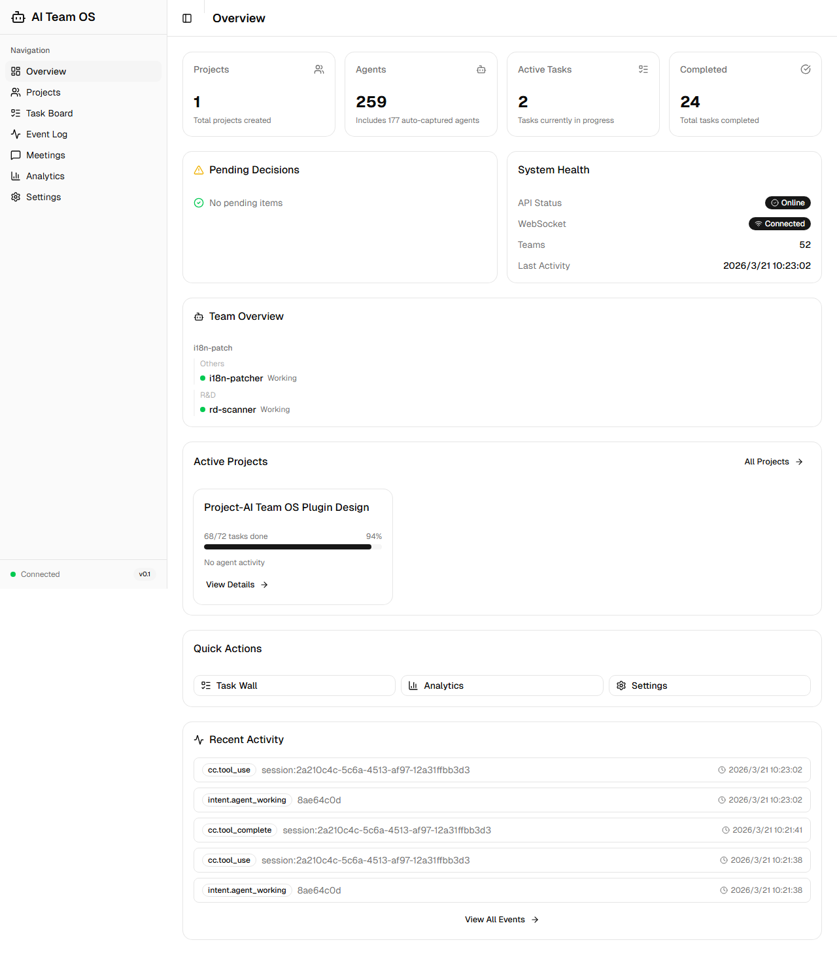Open the Projects section from navigation
Viewport: 837px width, 955px height.
point(43,92)
